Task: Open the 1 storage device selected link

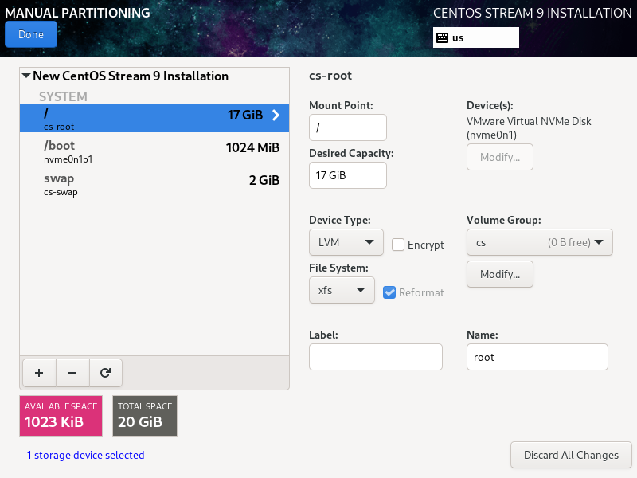Action: (x=86, y=455)
